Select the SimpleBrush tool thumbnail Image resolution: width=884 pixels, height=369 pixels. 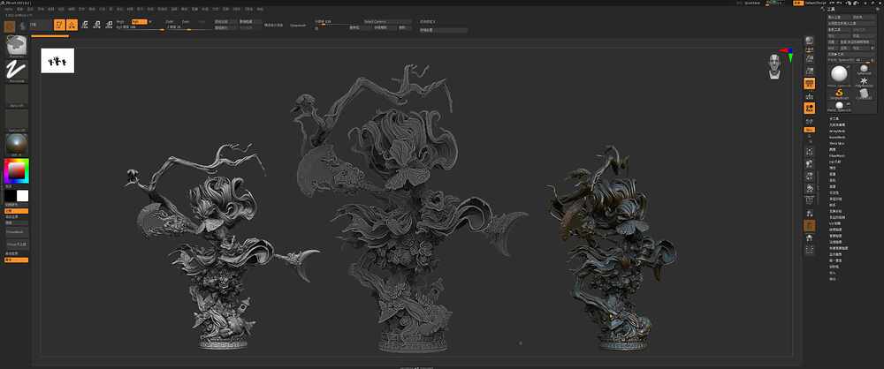point(840,94)
